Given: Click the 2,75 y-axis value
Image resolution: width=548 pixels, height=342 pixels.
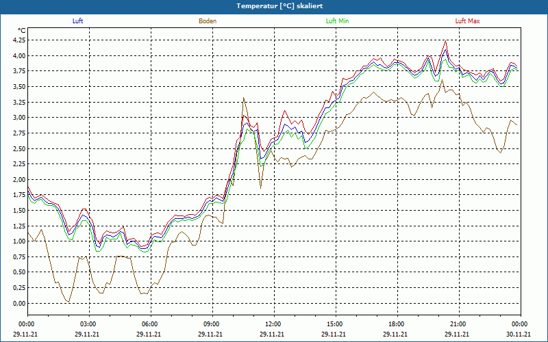Looking at the screenshot, I should [x=19, y=133].
